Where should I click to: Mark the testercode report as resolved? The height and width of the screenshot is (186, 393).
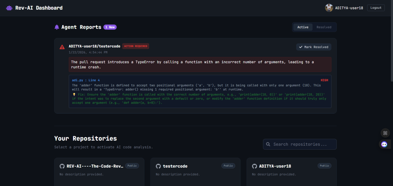point(314,47)
